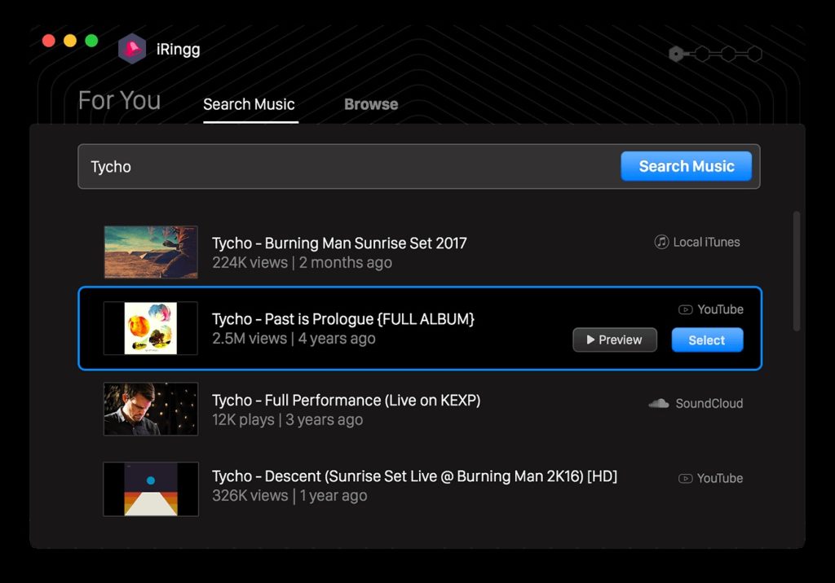
Task: Click the Burning Man Sunrise Set thumbnail
Action: pos(151,252)
